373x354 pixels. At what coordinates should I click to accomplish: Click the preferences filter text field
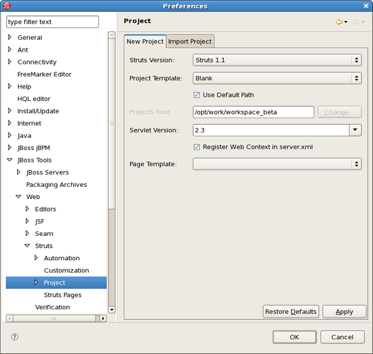coord(52,22)
